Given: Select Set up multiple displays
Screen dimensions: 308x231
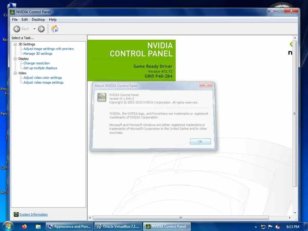Looking at the screenshot, I should tap(40, 68).
